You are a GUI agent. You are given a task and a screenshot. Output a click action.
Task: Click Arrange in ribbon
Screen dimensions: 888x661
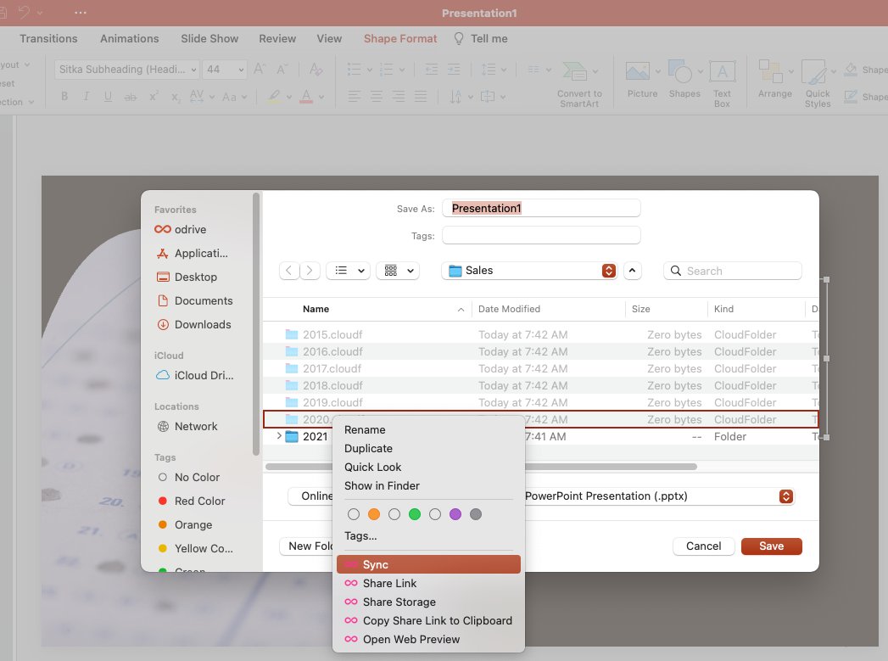(x=774, y=79)
